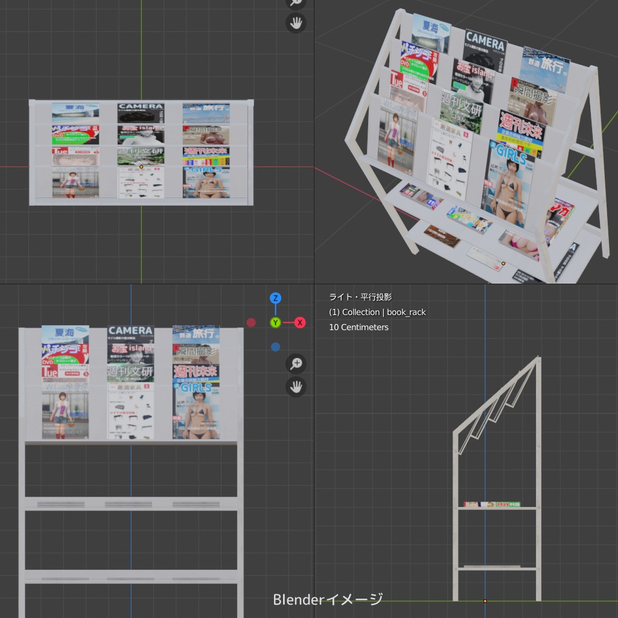Click the negative Z dark blue gizmo dot

(x=275, y=347)
